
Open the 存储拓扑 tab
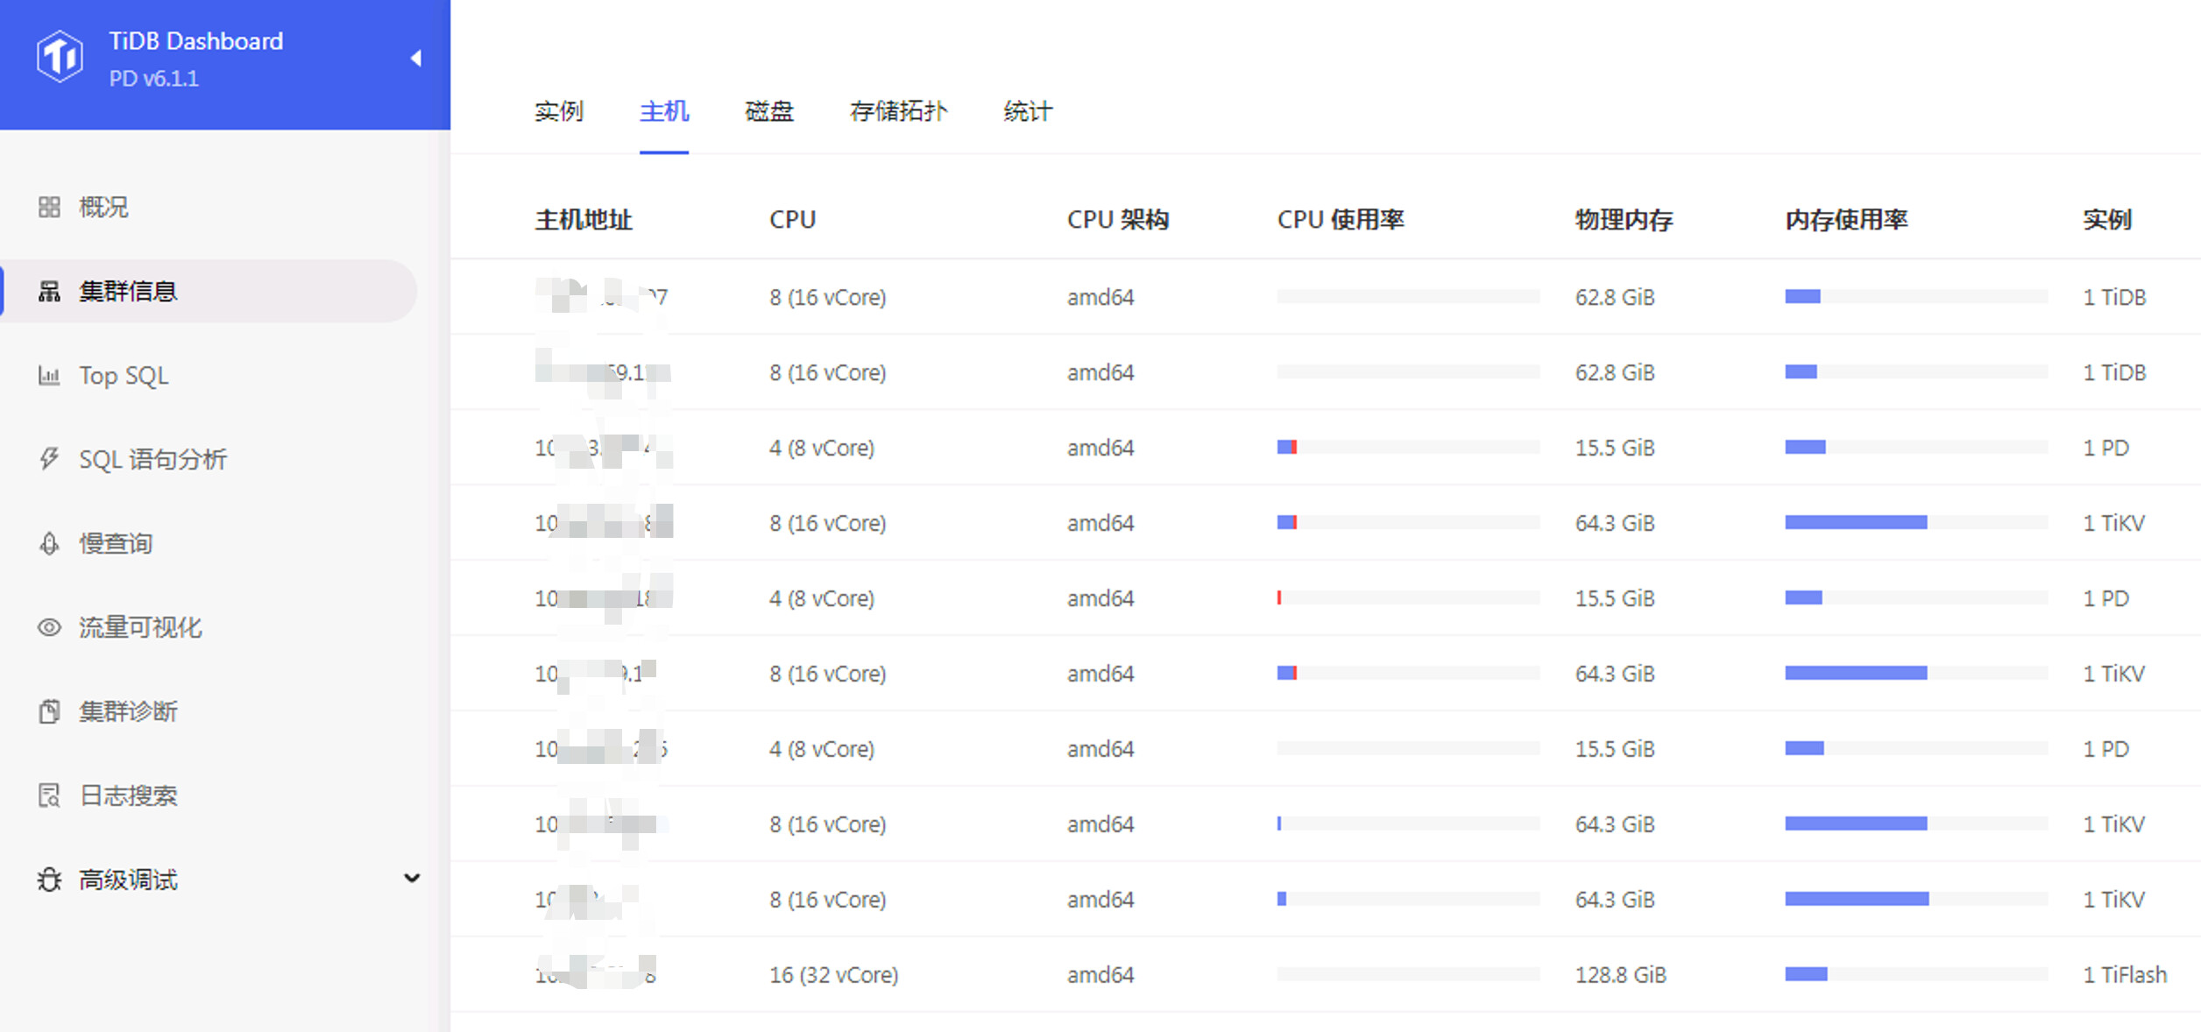click(898, 111)
